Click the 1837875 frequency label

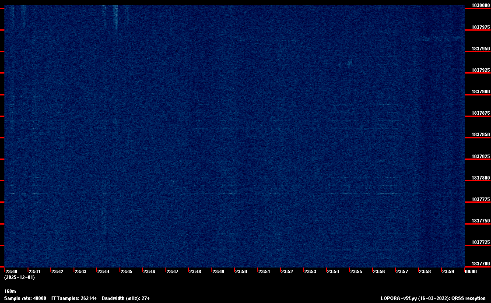(x=480, y=113)
